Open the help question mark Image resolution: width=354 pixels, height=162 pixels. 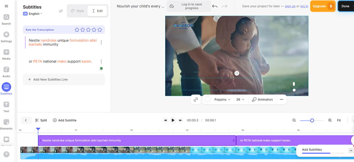(6, 155)
